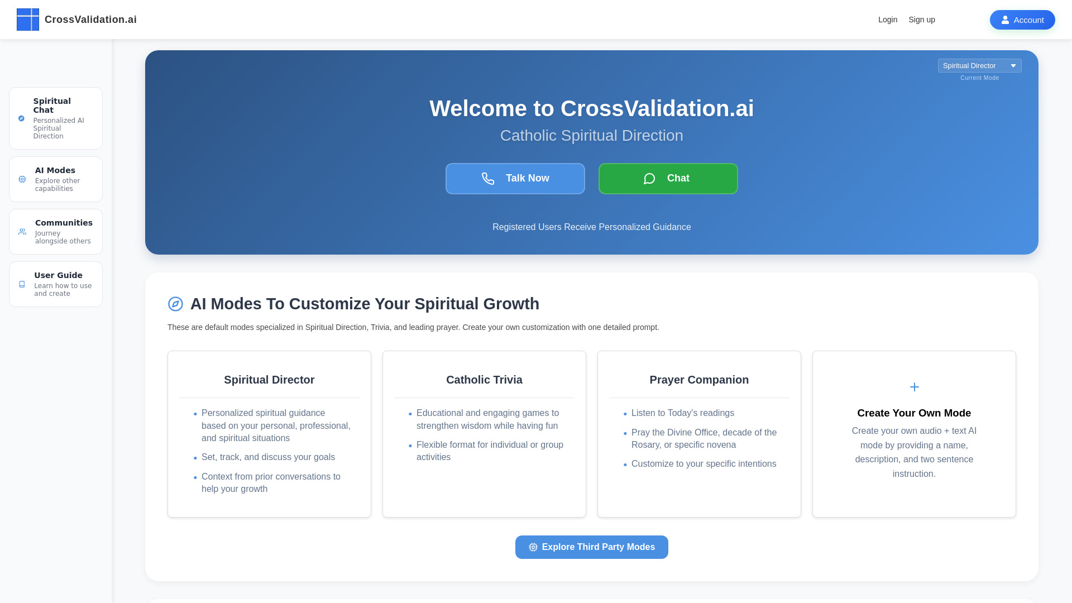Select the CrossValidation.ai logo home link
The width and height of the screenshot is (1072, 603).
[x=76, y=19]
